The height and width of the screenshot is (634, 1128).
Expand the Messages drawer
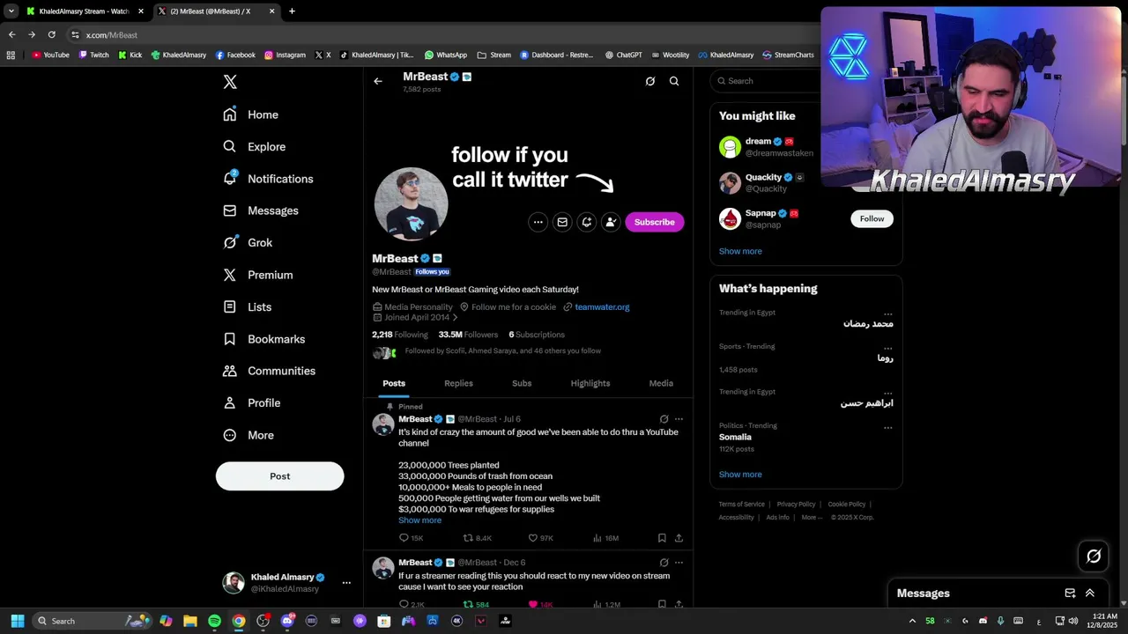(x=1090, y=593)
